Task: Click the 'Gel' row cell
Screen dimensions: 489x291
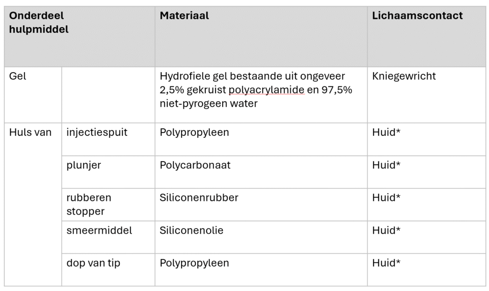Action: point(33,95)
